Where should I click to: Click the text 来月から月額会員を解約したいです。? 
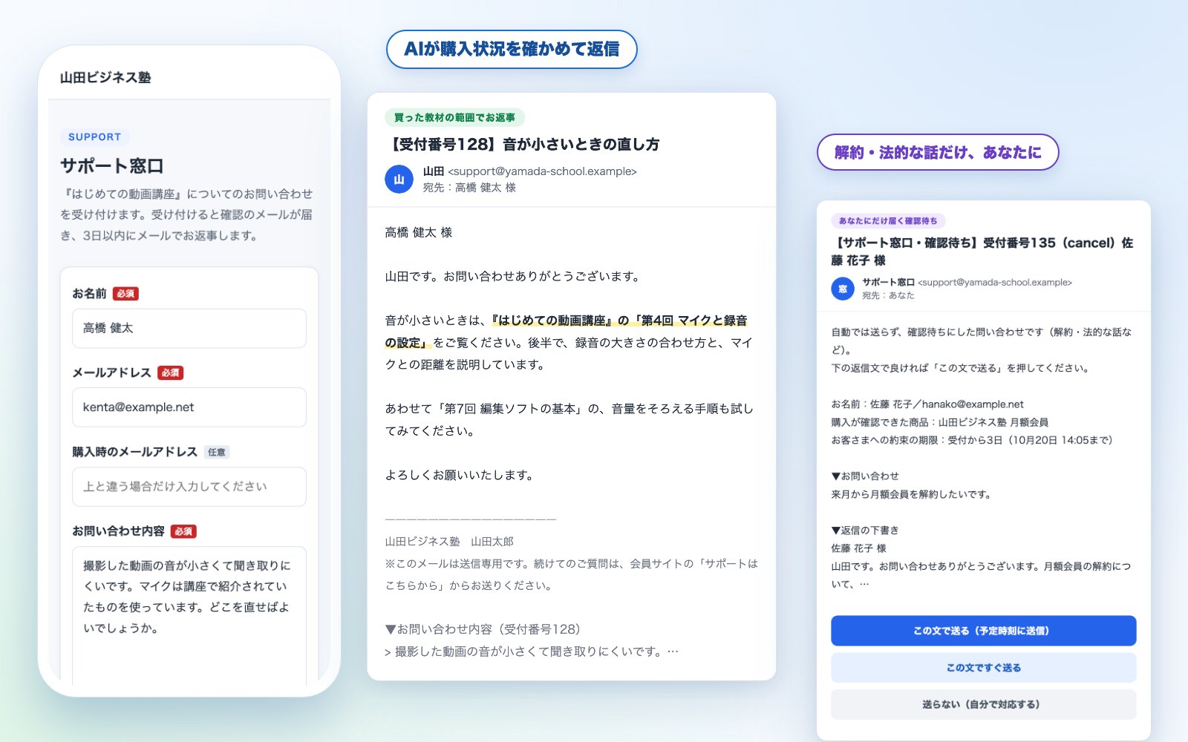[x=911, y=494]
